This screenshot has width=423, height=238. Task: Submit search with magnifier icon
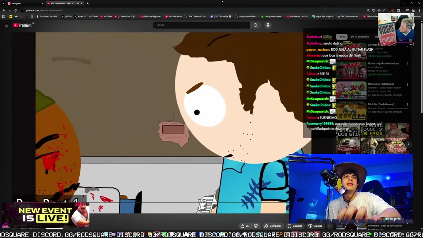[x=255, y=25]
